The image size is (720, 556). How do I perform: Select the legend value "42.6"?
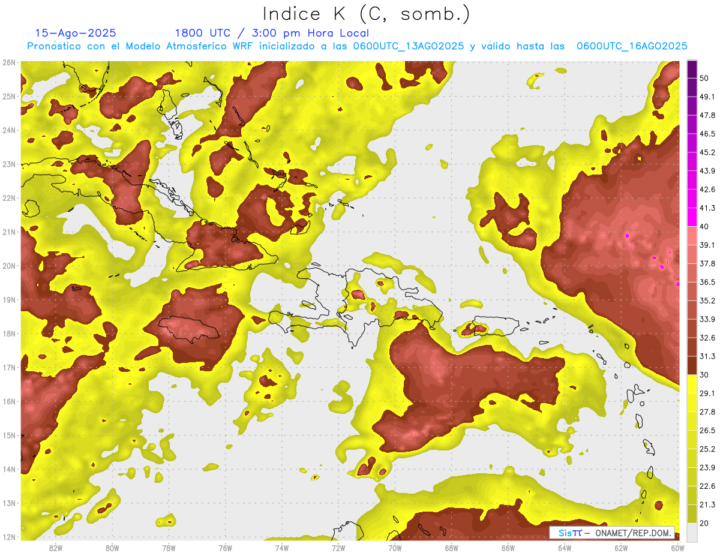click(x=707, y=190)
